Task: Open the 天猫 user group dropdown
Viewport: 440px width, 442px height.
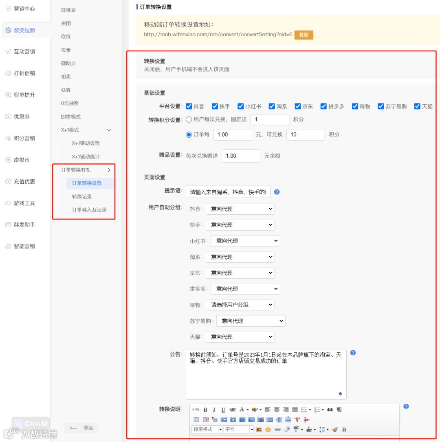Action: (240, 337)
